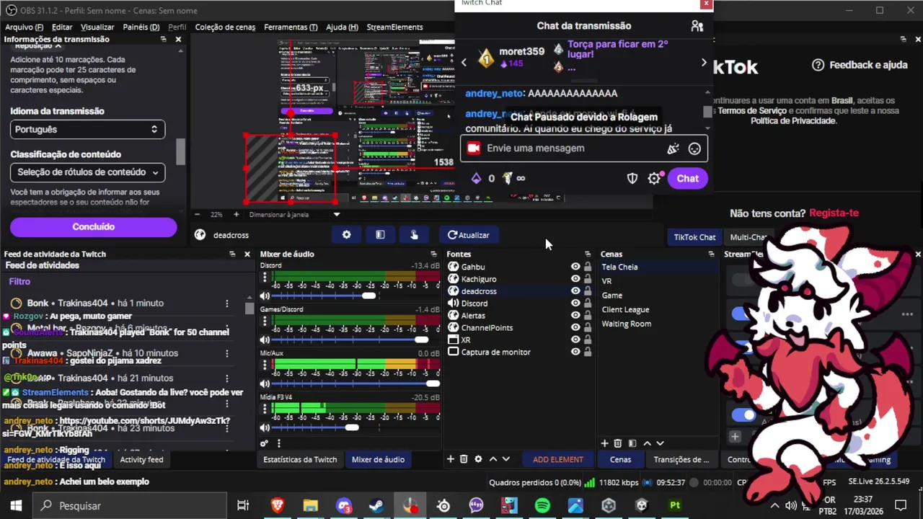The image size is (923, 519).
Task: Open the Ferramentas menu
Action: point(291,27)
